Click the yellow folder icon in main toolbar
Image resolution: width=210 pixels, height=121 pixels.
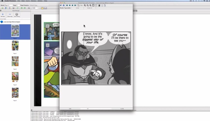(42, 8)
